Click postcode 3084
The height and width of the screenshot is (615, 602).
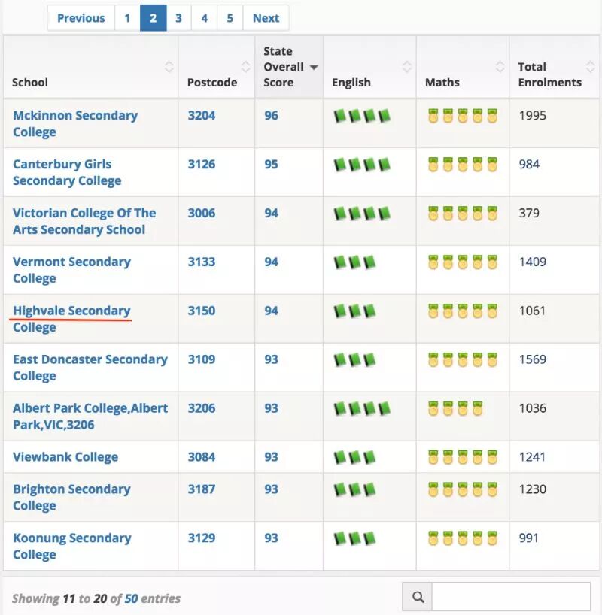[202, 457]
